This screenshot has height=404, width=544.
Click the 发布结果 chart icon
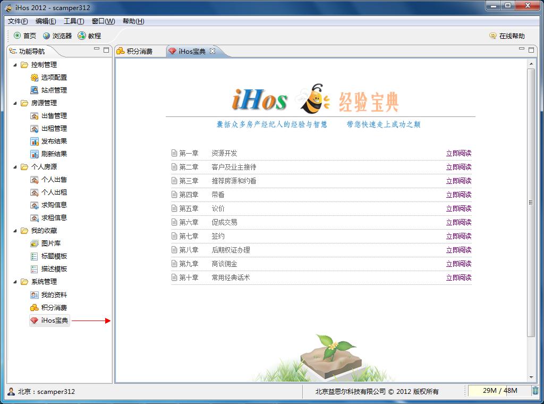point(35,141)
